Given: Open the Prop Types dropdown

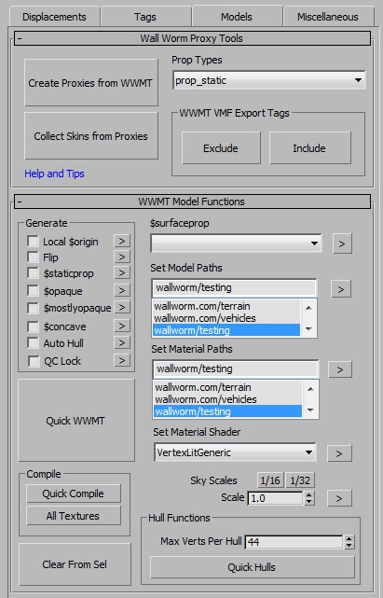Looking at the screenshot, I should coord(269,80).
